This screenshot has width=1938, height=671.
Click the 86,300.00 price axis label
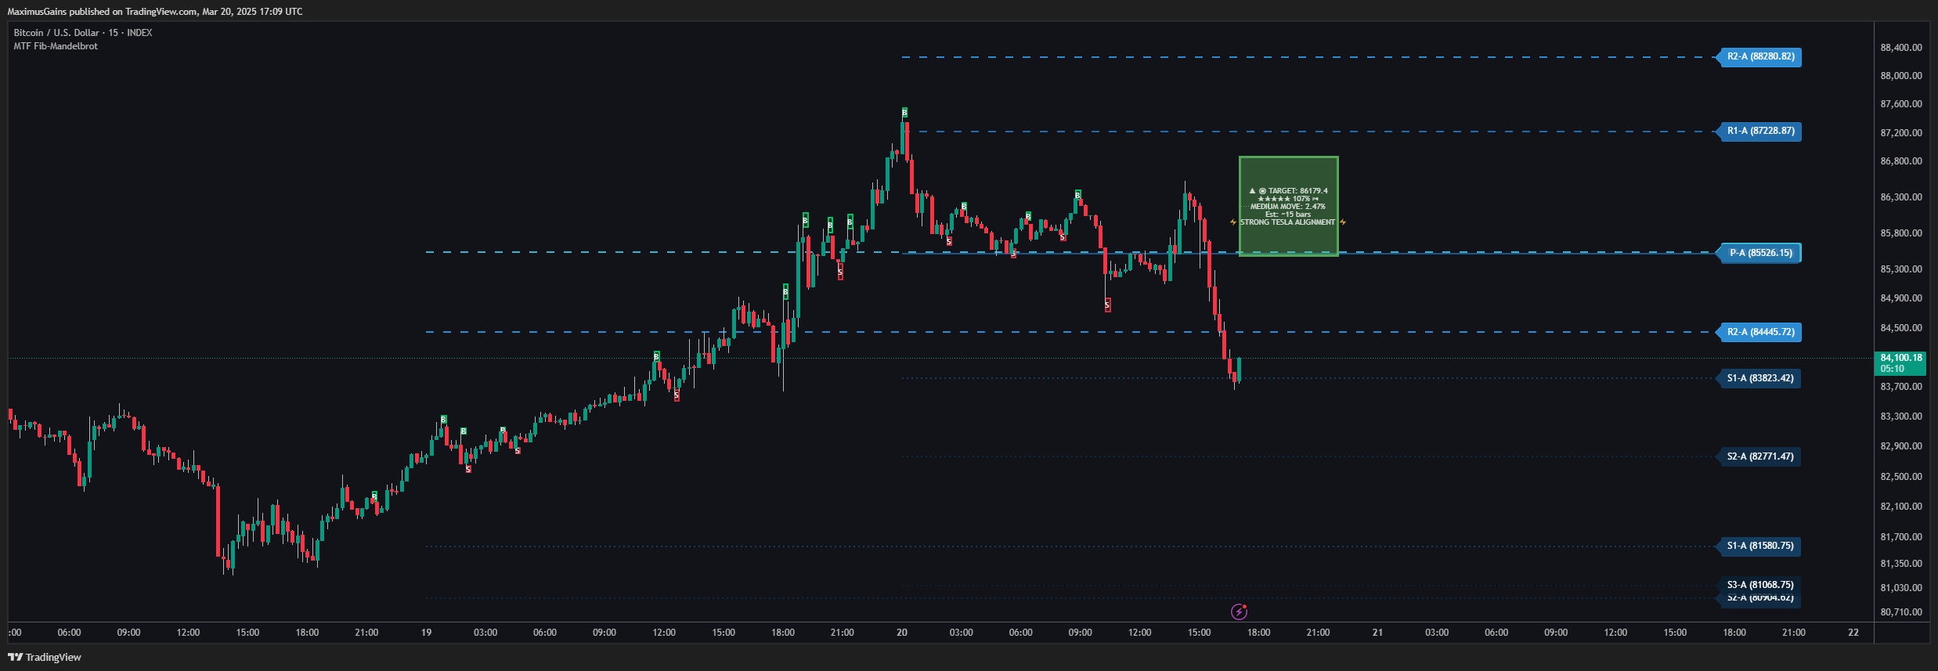click(1900, 197)
